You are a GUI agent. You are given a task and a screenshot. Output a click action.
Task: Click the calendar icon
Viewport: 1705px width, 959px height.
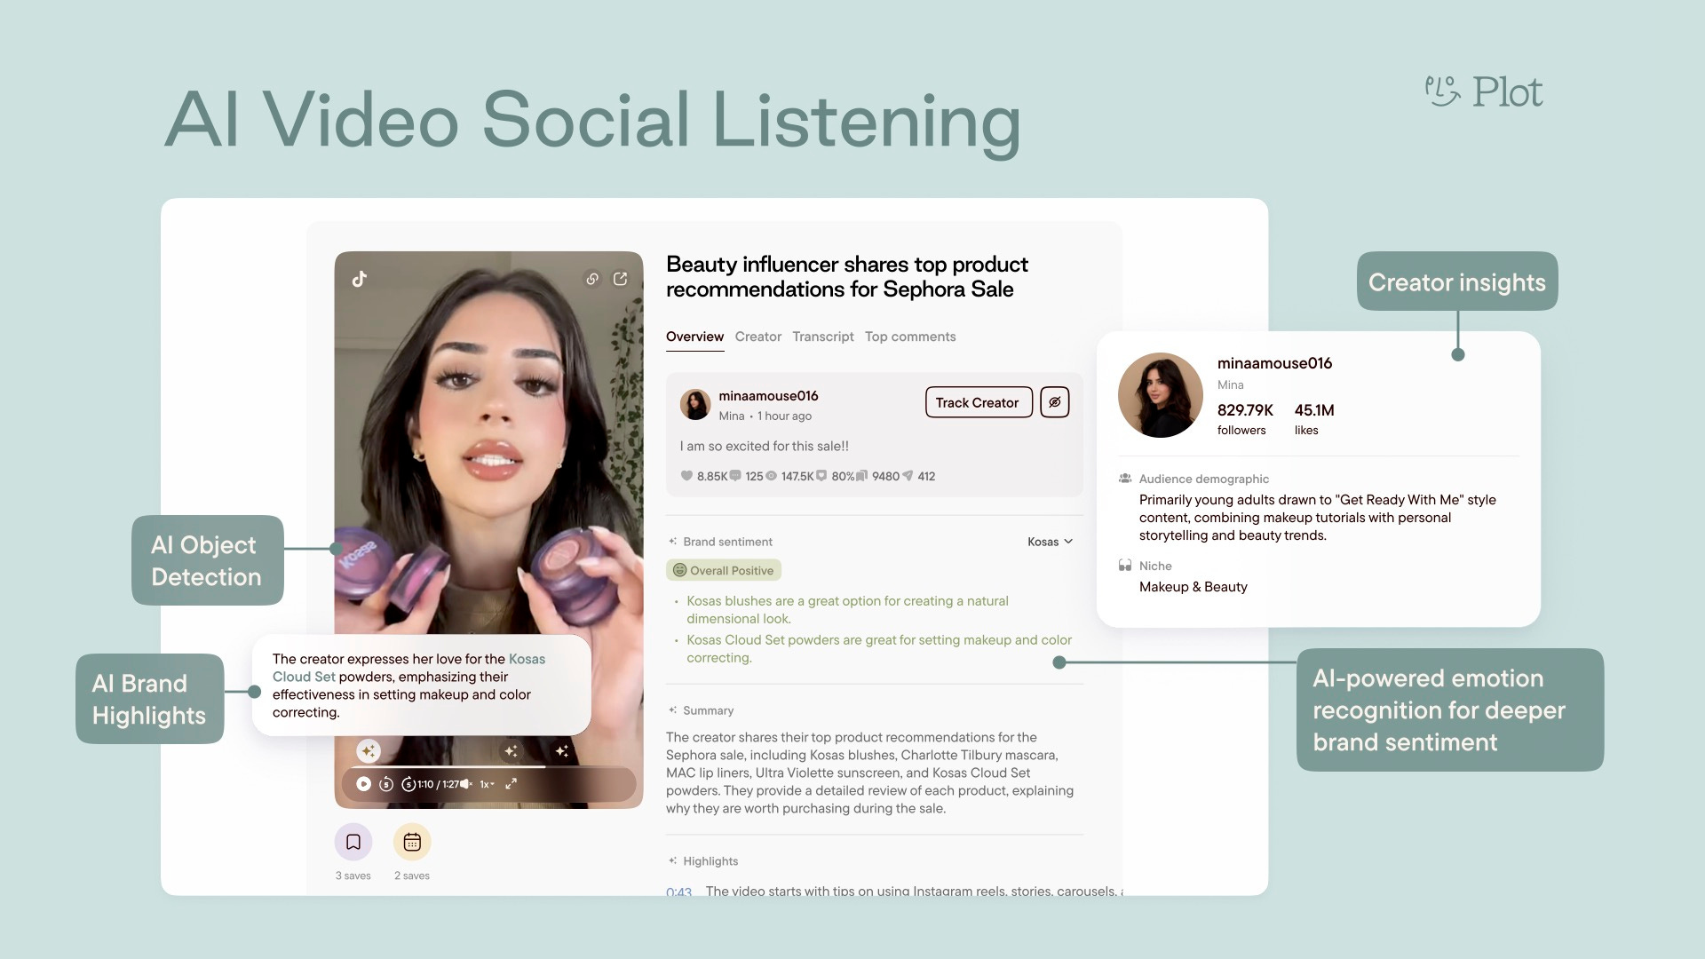click(412, 842)
